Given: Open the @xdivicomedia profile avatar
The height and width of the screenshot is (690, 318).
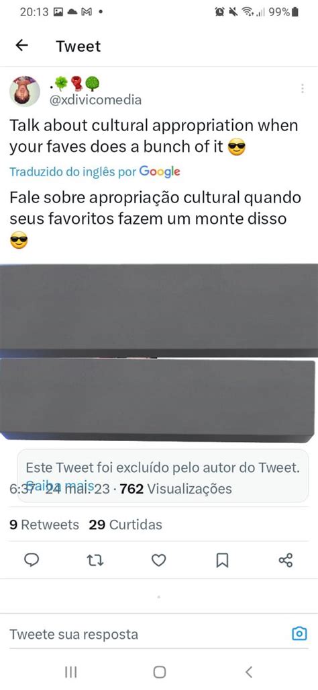Looking at the screenshot, I should (x=25, y=91).
